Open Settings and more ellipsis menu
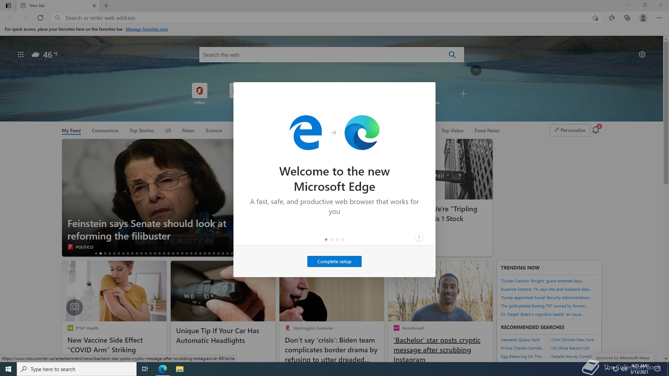The width and height of the screenshot is (669, 376). click(659, 18)
